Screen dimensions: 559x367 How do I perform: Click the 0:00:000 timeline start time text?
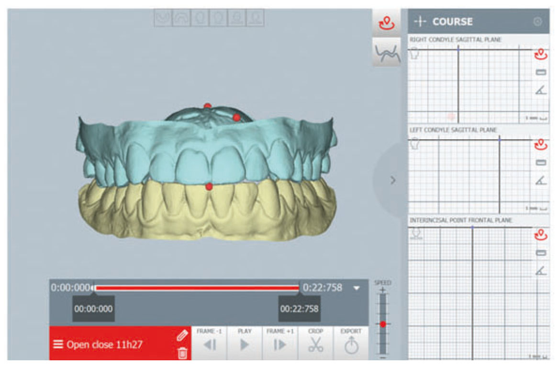pyautogui.click(x=70, y=288)
